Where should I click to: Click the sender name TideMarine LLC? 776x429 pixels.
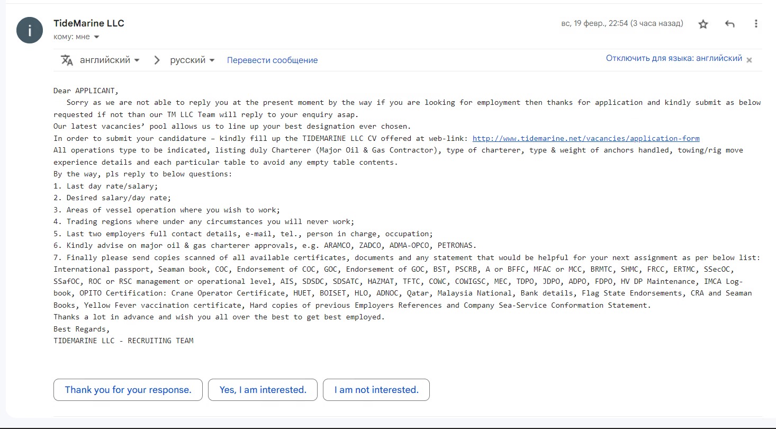(89, 23)
